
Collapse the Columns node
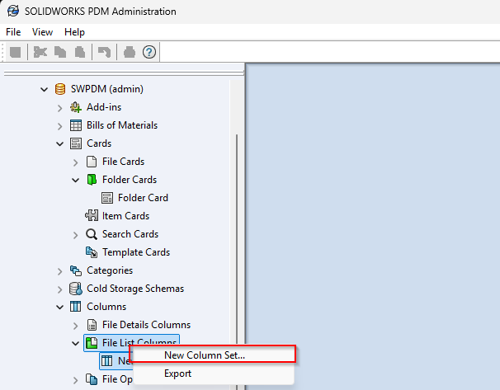60,308
